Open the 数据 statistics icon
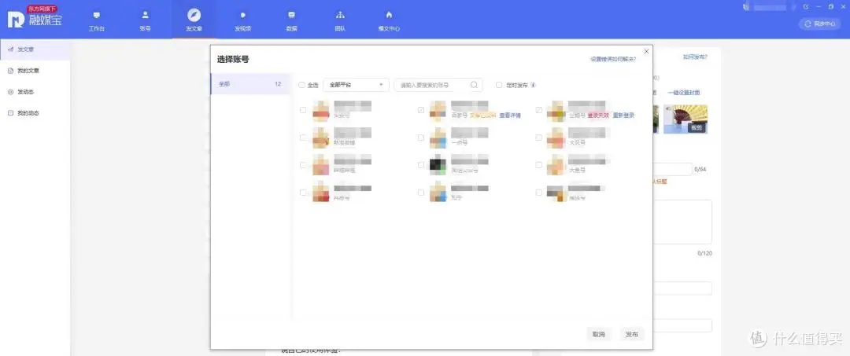This screenshot has height=356, width=850. 292,15
